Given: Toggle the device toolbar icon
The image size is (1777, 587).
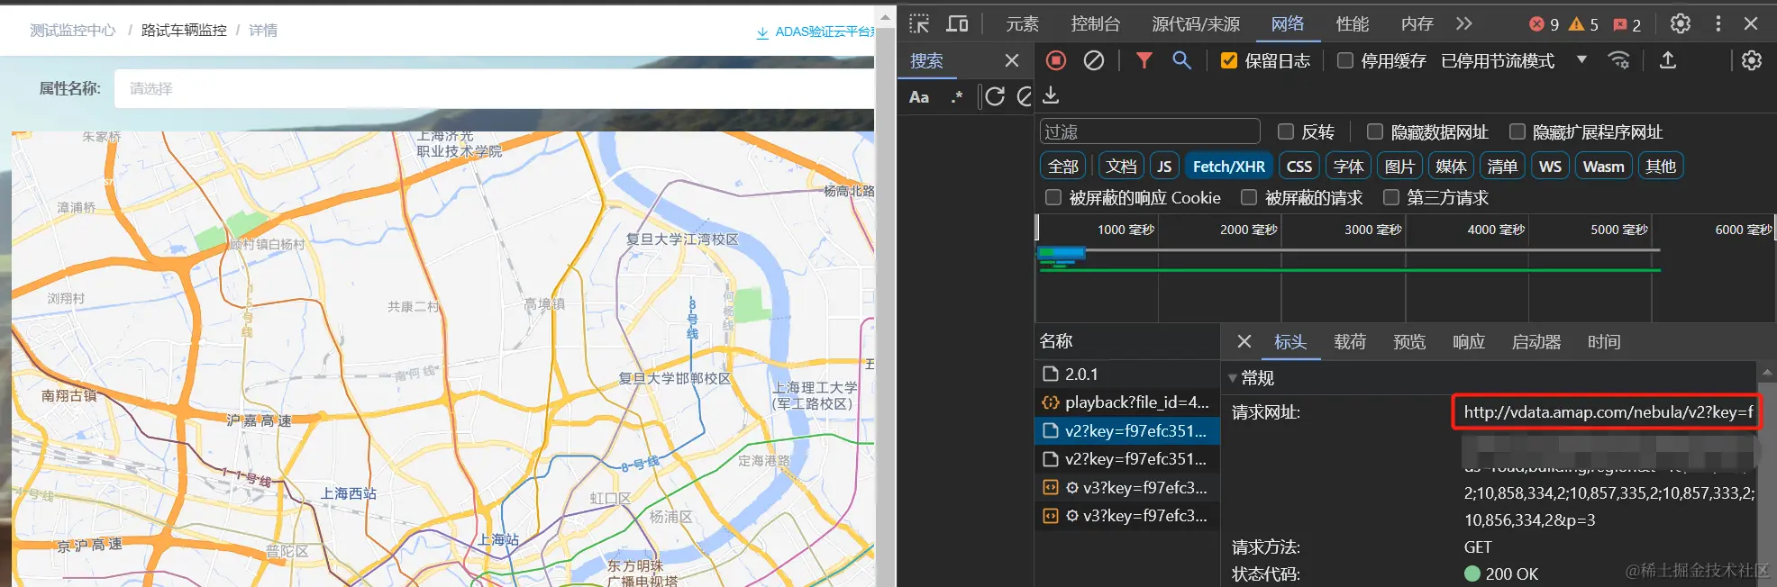Looking at the screenshot, I should (957, 24).
